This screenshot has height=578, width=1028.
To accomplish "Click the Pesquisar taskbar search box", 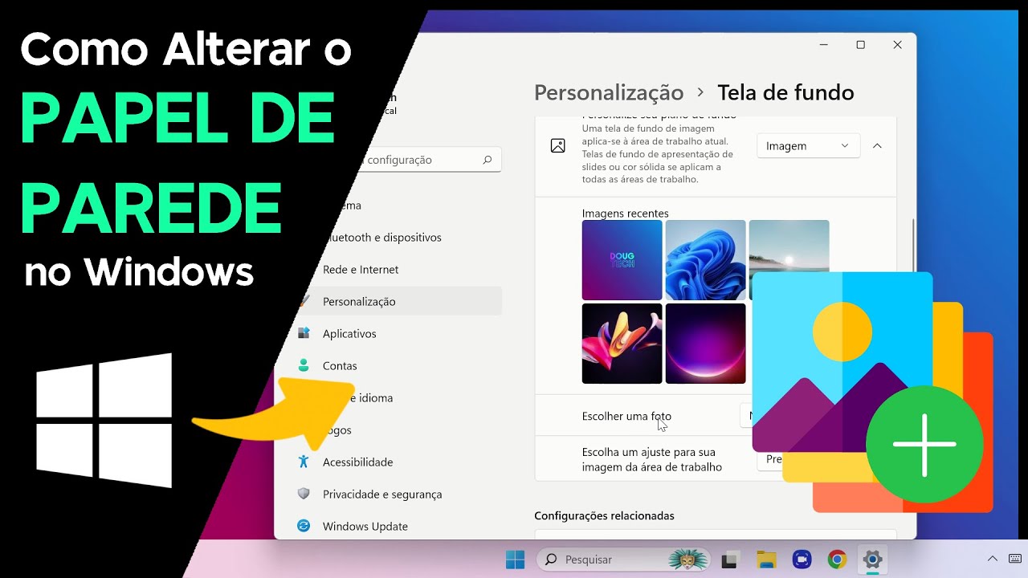I will pos(624,560).
